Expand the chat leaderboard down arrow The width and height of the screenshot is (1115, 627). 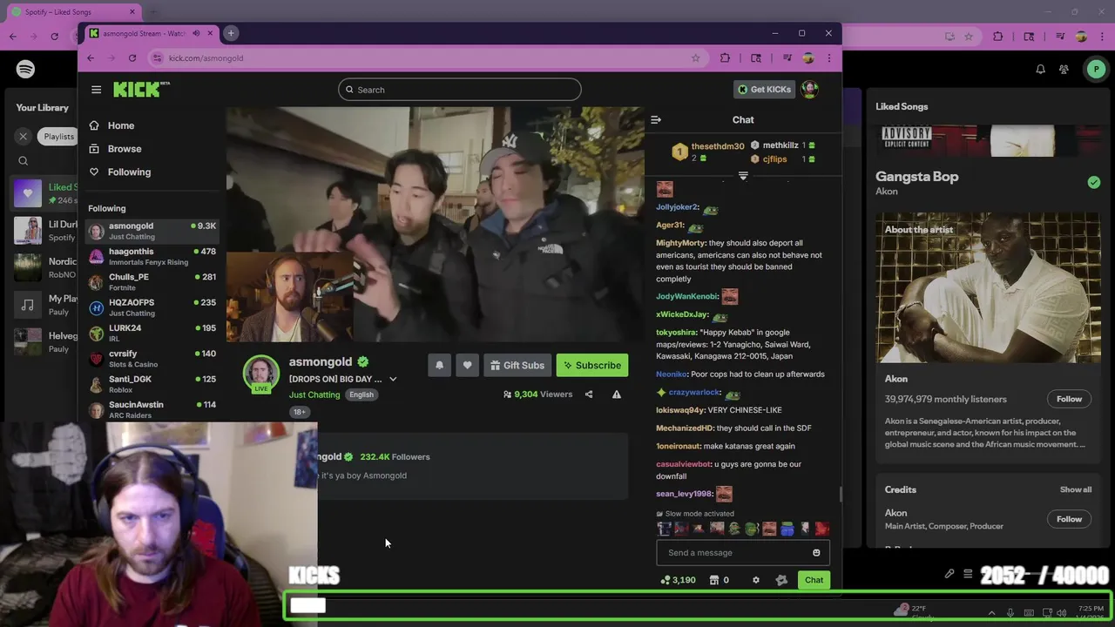743,176
